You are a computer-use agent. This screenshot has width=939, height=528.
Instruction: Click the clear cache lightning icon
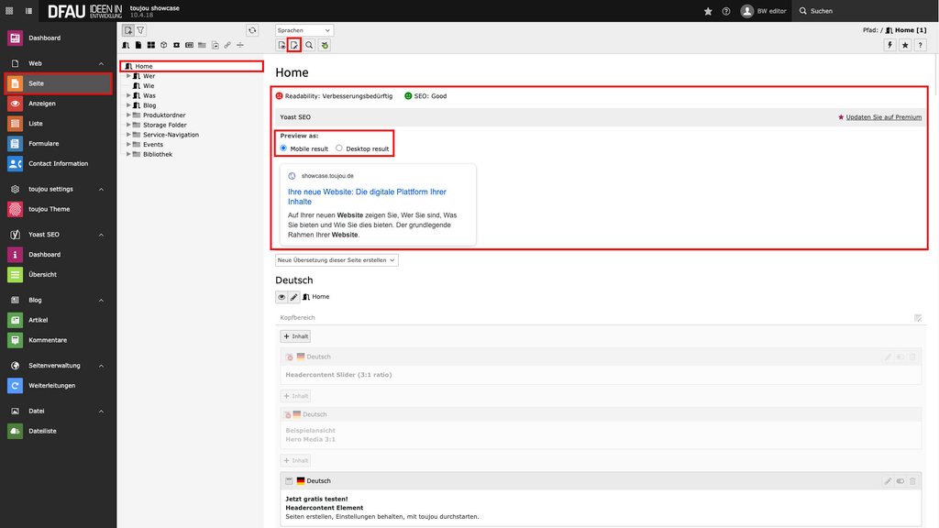889,45
